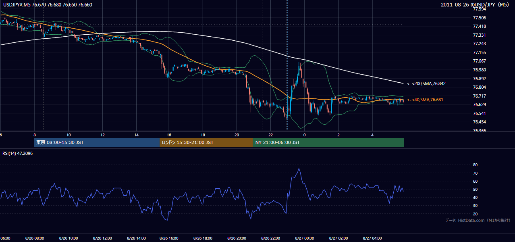Click RSI scale level 30

(x=475, y=205)
